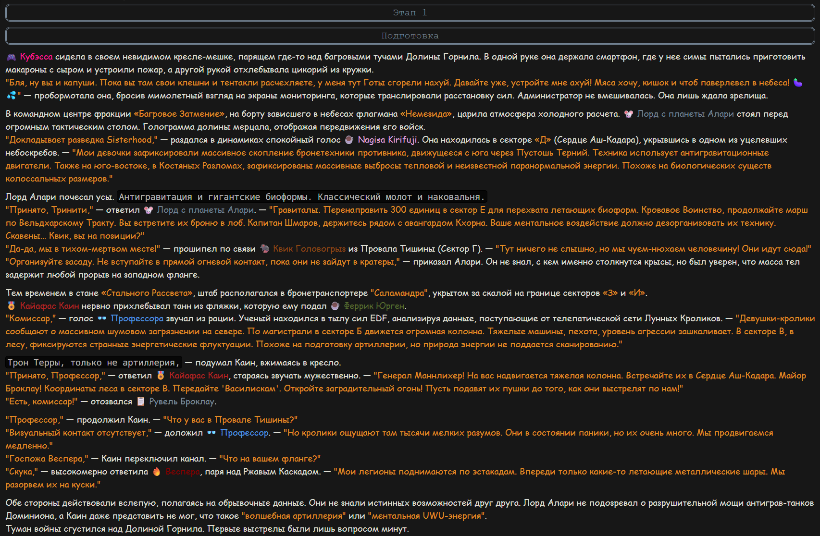Open the Кубэсса character name link
This screenshot has width=820, height=536.
[37, 57]
